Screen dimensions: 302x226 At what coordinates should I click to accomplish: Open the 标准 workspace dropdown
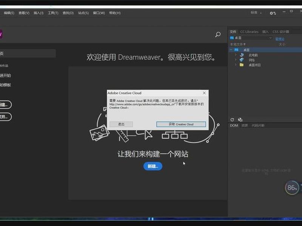click(x=256, y=13)
